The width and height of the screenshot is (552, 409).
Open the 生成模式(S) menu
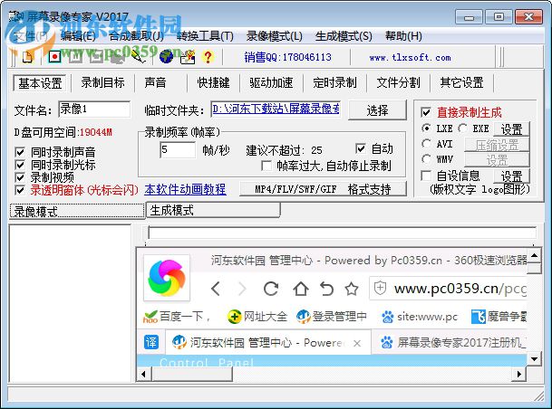[344, 36]
